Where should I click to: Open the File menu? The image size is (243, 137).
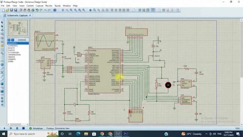point(3,6)
